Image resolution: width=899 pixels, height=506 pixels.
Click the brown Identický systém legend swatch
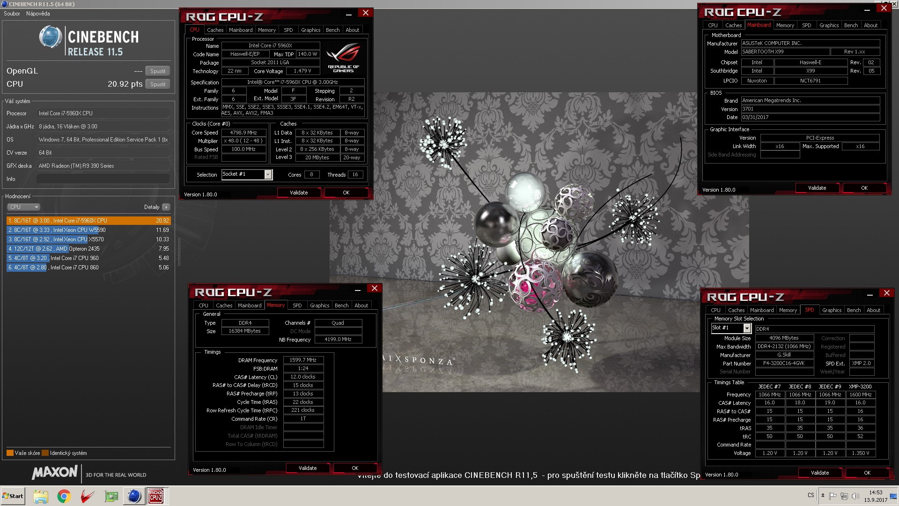tap(45, 453)
